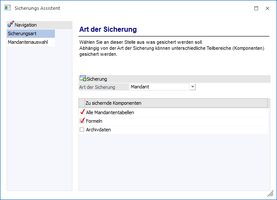
Task: Go to Mandantenauswahl step in navigation
Action: click(27, 42)
